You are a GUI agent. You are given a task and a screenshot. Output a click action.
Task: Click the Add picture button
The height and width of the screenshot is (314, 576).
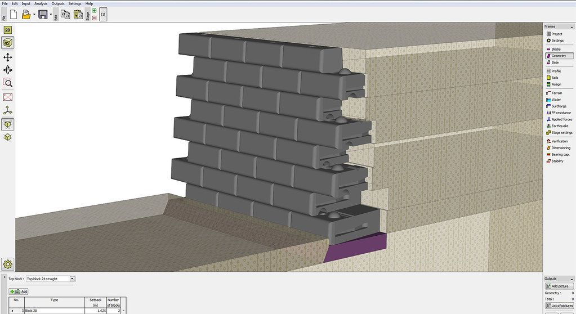(x=559, y=286)
